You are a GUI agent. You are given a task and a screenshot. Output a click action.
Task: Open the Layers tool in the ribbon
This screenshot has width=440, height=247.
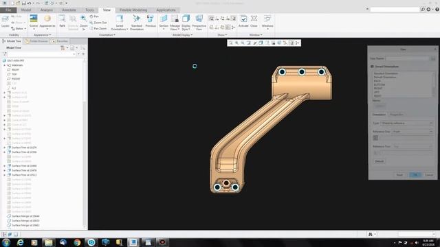[5, 21]
